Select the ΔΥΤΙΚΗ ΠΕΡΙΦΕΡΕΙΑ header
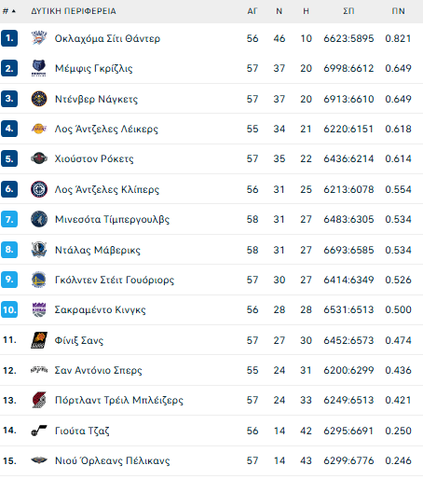Image resolution: width=423 pixels, height=479 pixels. [74, 11]
